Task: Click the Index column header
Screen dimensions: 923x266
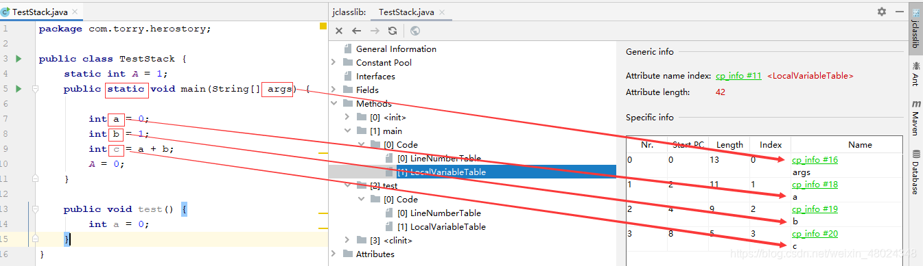Action: [x=771, y=144]
